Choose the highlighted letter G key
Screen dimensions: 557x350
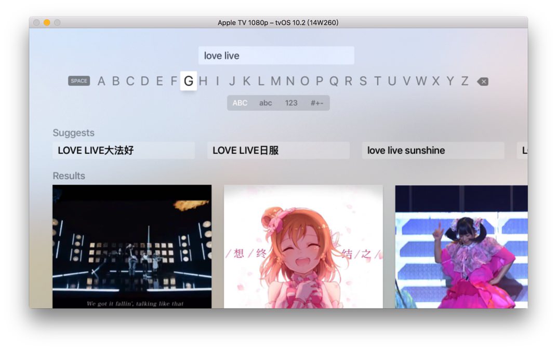(189, 81)
